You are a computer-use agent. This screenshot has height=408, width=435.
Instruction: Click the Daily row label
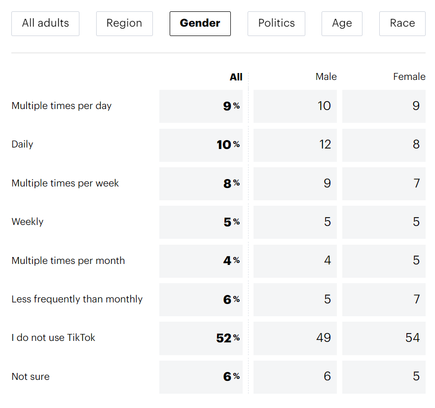point(22,145)
